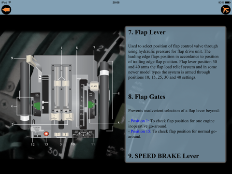The image size is (232, 174).
Task: Open the Position 15 link
Action: click(x=141, y=131)
